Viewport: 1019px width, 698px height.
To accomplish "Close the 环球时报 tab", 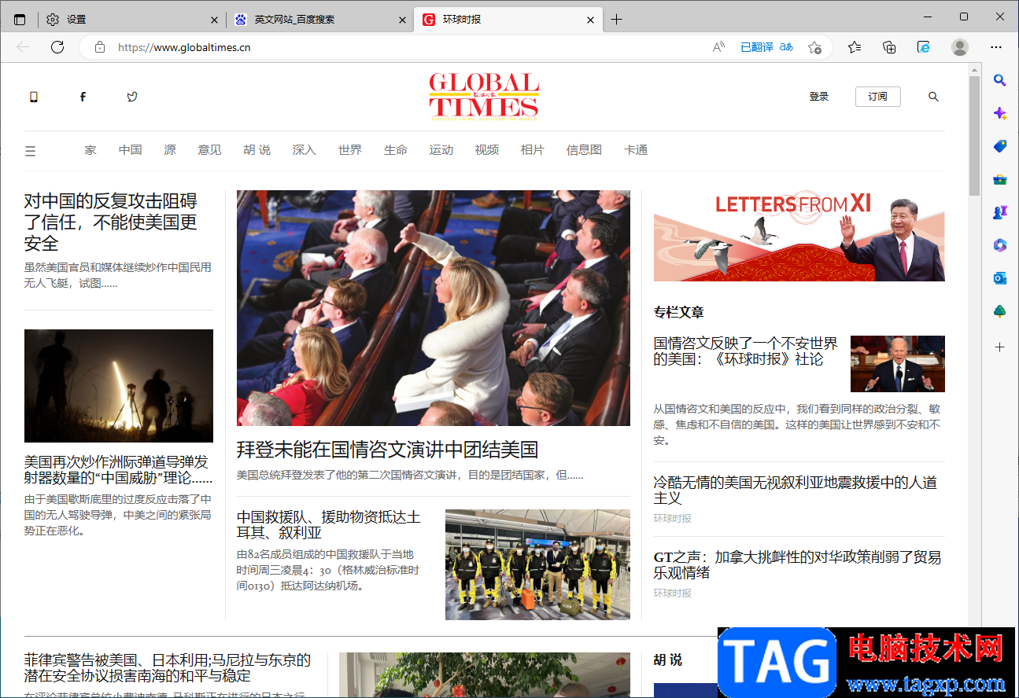I will [591, 20].
